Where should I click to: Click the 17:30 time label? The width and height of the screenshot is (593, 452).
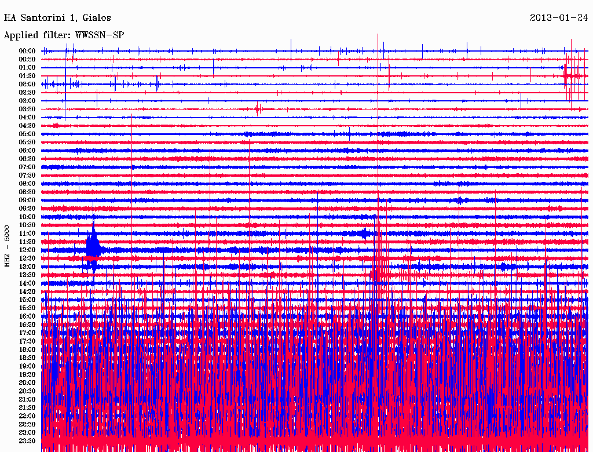pos(27,341)
